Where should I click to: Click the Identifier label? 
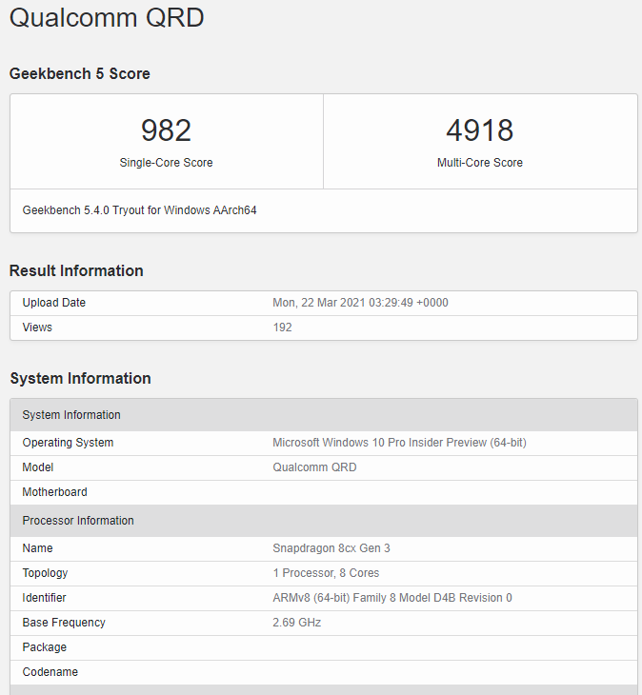click(45, 598)
